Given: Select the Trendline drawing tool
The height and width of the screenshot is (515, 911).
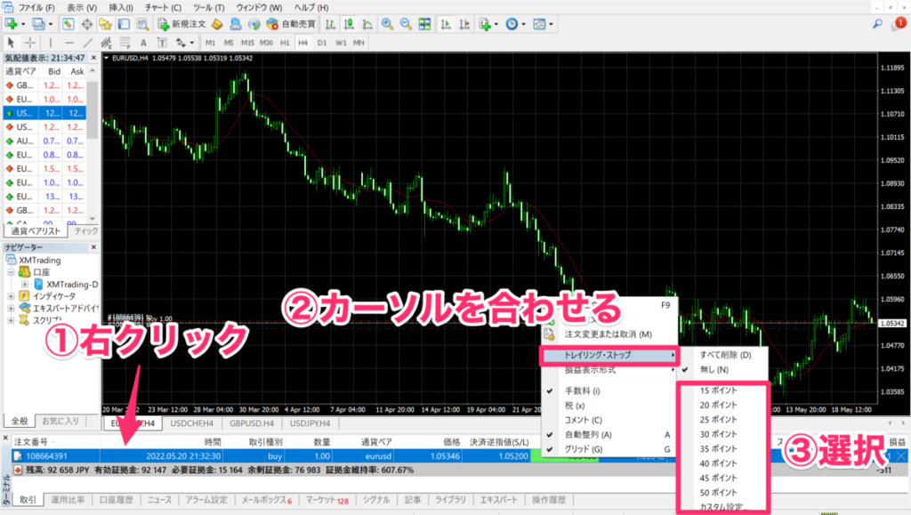Looking at the screenshot, I should 88,43.
